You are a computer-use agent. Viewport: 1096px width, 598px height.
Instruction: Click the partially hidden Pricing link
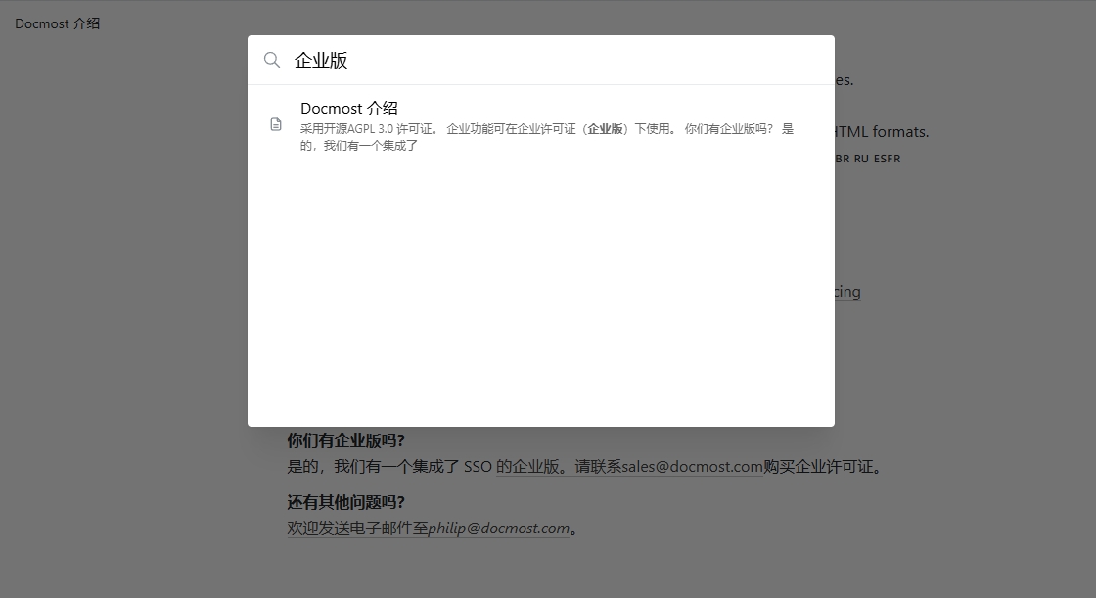pos(847,292)
